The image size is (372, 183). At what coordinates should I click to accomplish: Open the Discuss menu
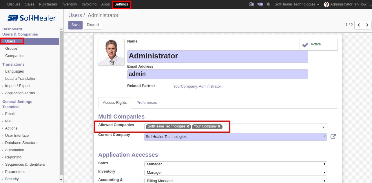(14, 4)
